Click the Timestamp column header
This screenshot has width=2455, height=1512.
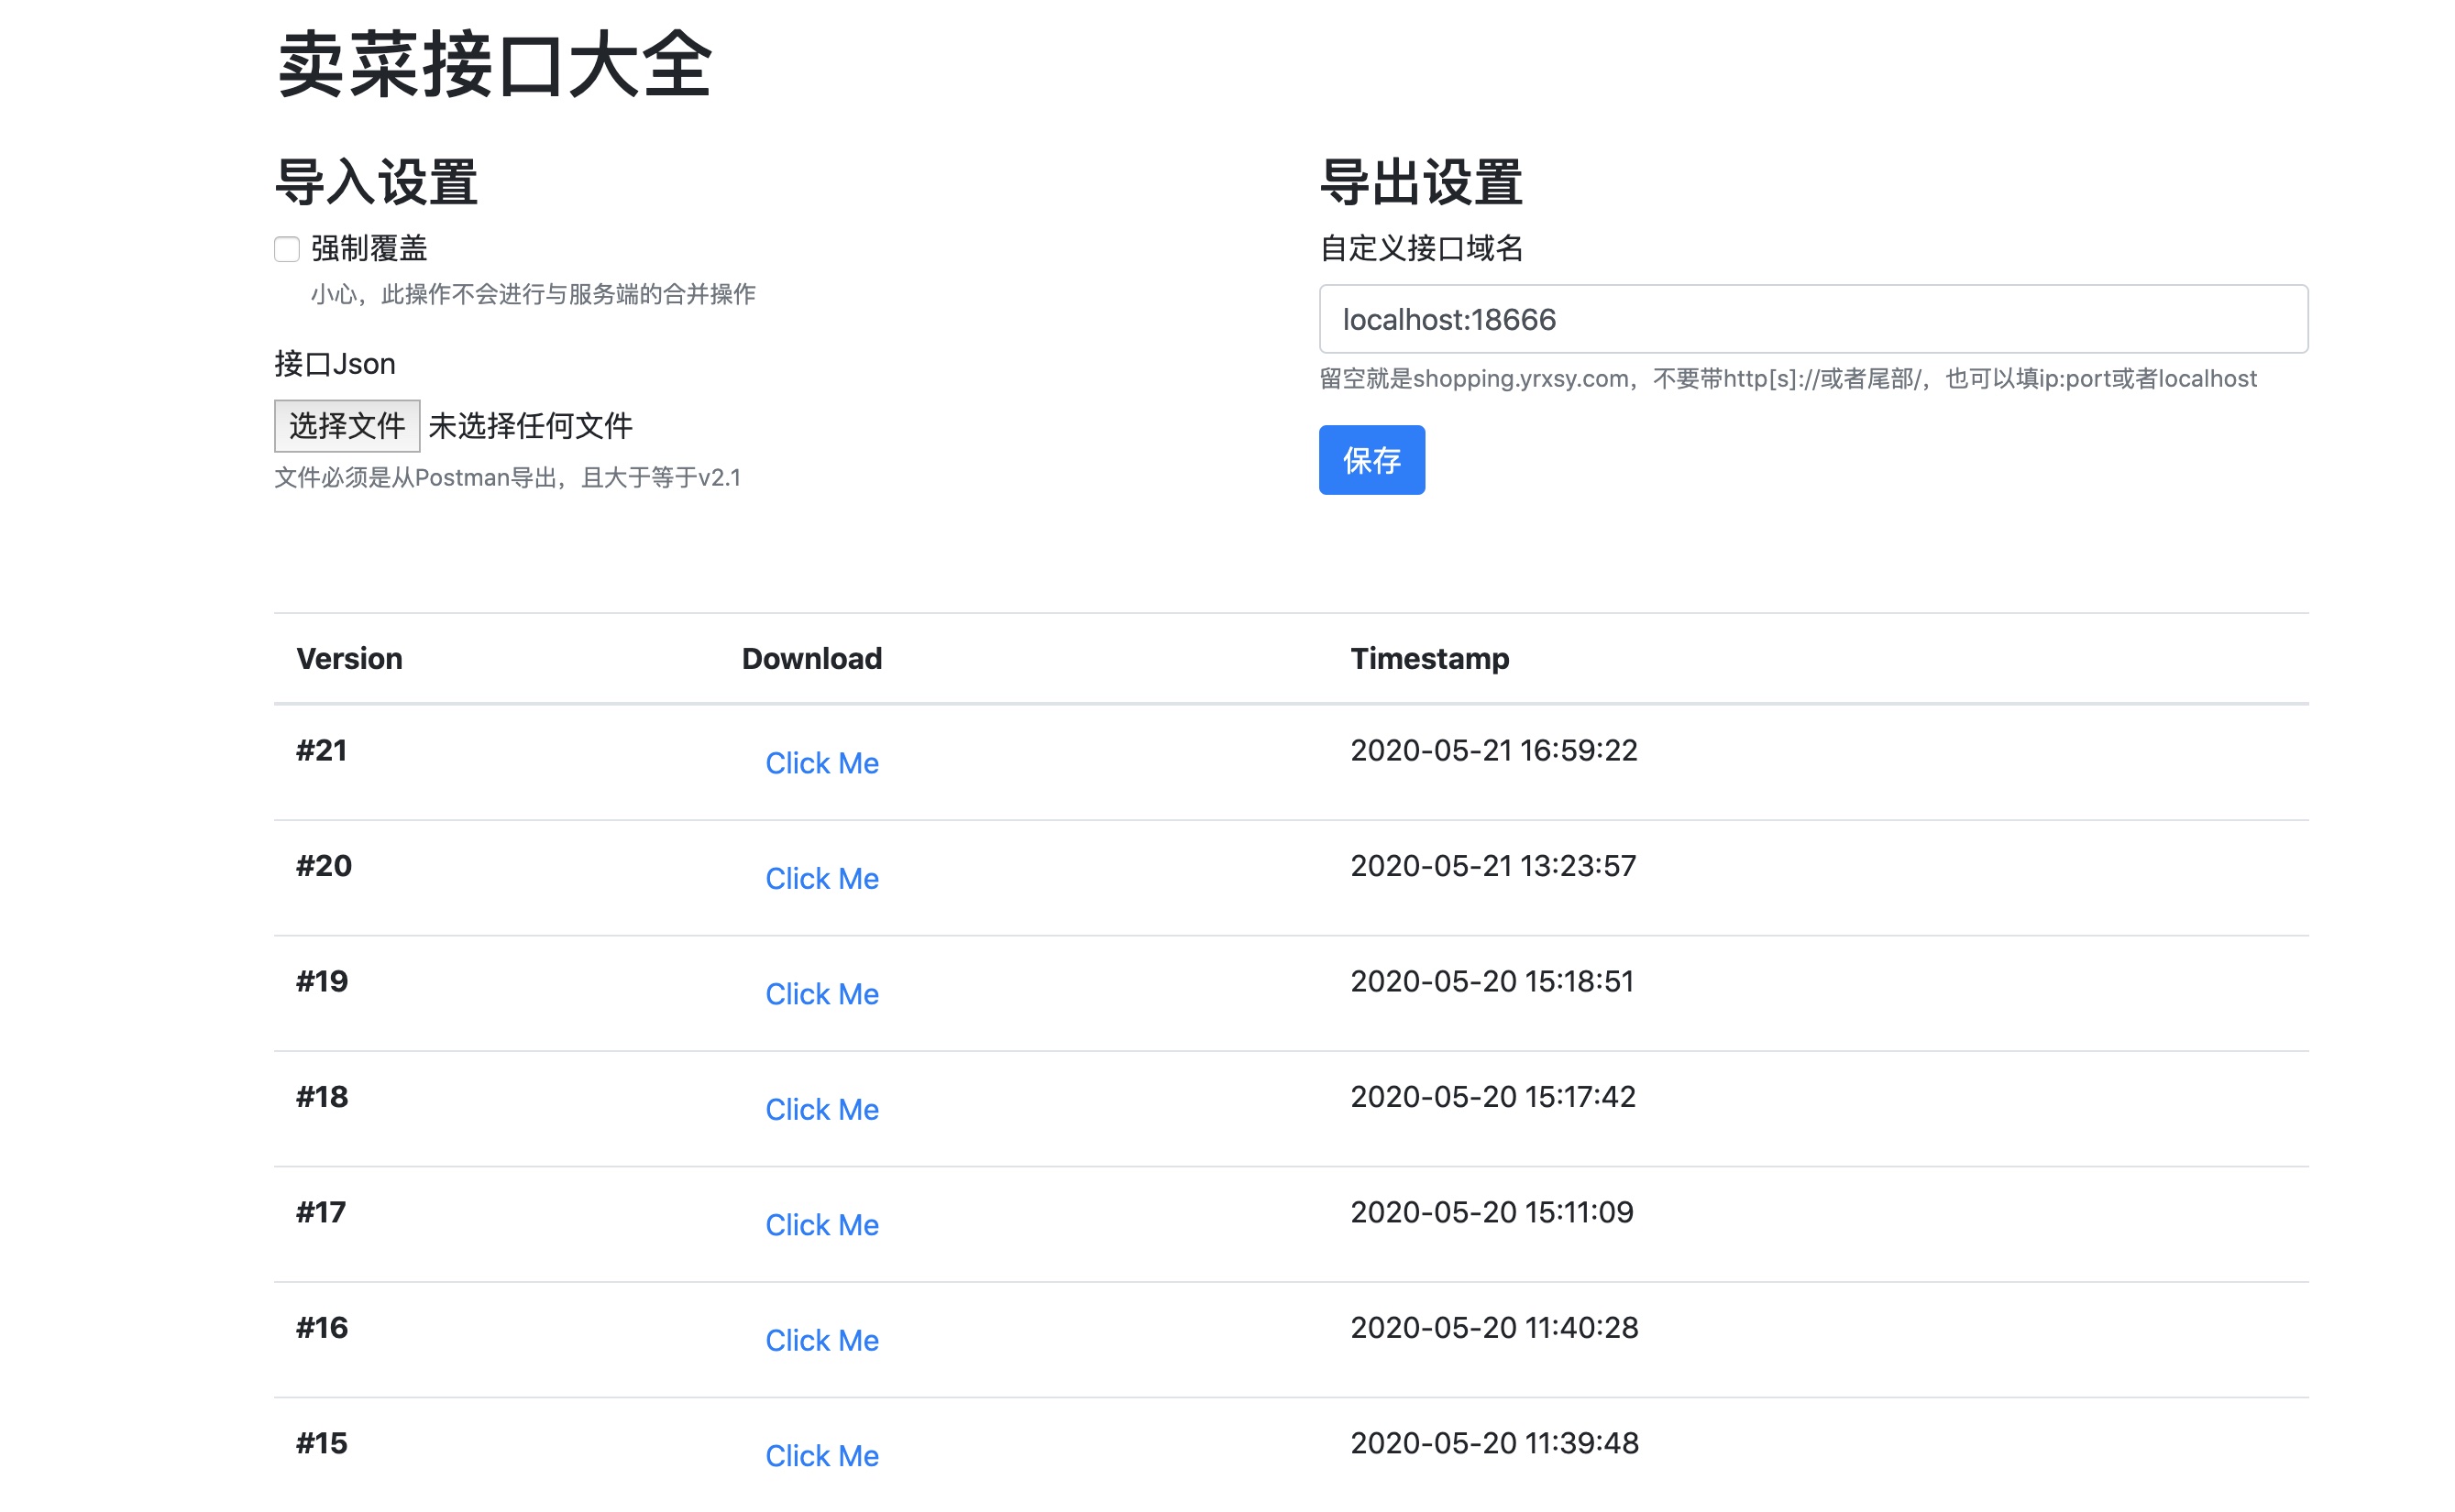1428,658
